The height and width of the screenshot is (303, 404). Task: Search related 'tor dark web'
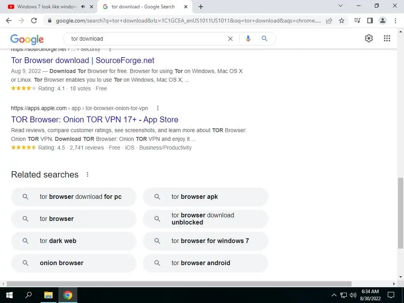74,241
